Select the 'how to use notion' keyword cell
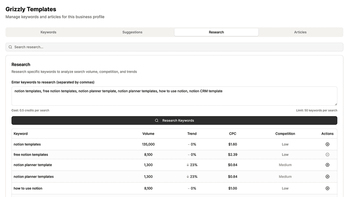The height and width of the screenshot is (197, 351). pos(28,188)
